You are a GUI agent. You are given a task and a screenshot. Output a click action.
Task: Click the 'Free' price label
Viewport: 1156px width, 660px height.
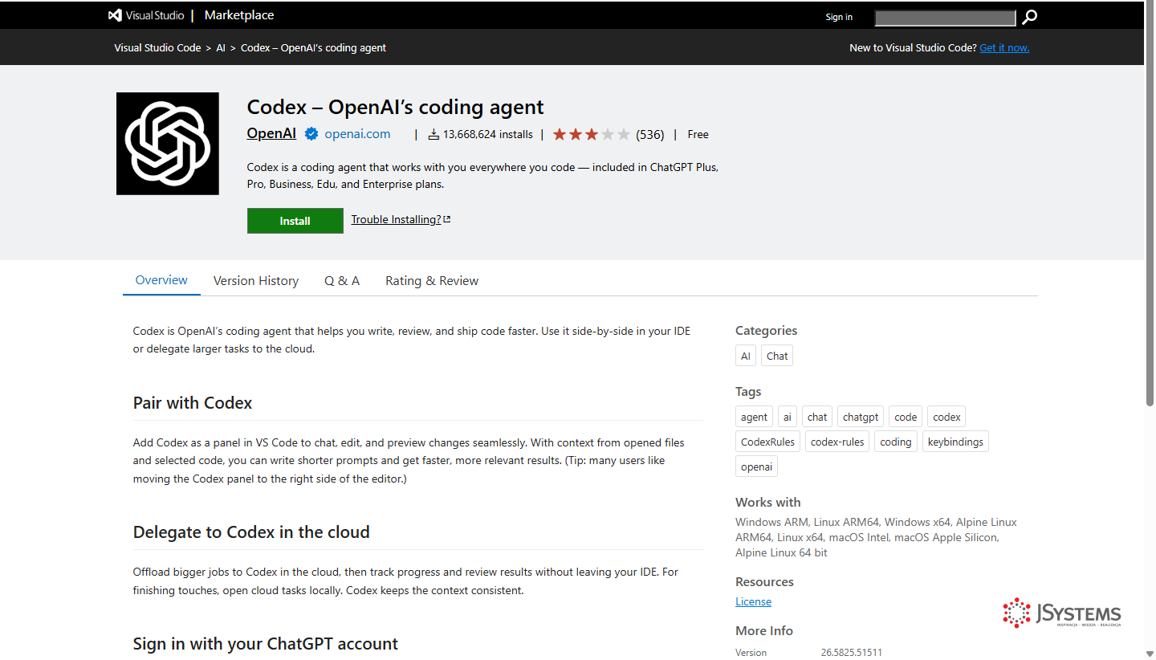698,135
